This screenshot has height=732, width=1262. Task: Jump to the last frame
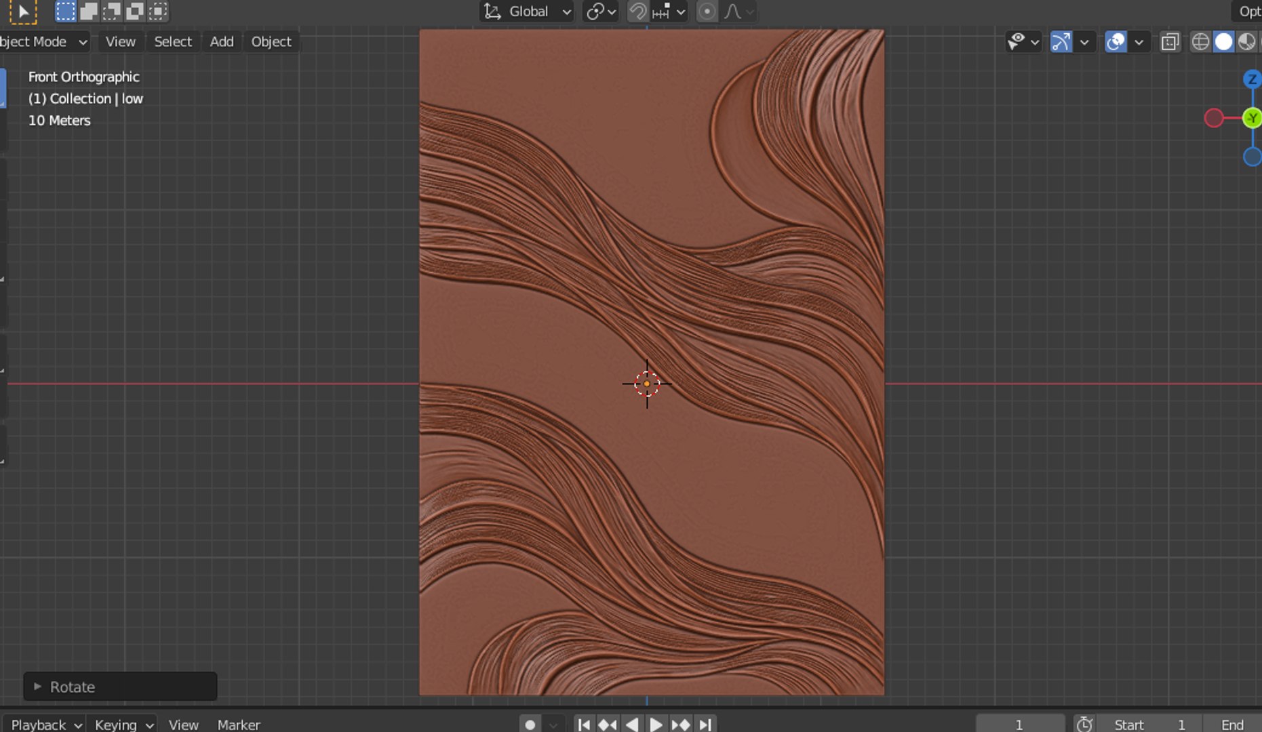point(705,725)
